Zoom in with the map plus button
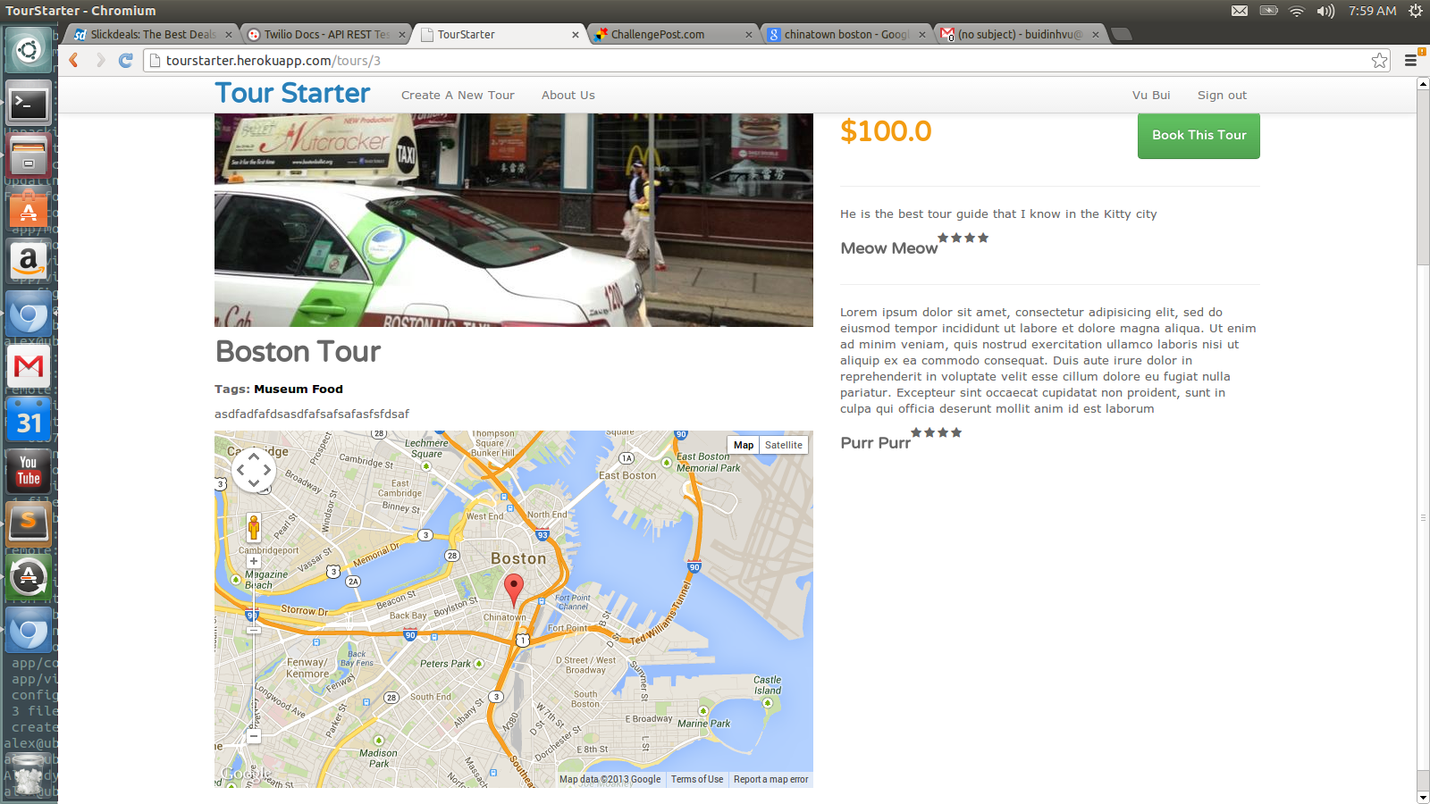Image resolution: width=1430 pixels, height=804 pixels. [254, 561]
